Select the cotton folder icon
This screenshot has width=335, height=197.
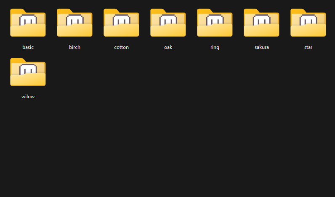click(x=121, y=23)
